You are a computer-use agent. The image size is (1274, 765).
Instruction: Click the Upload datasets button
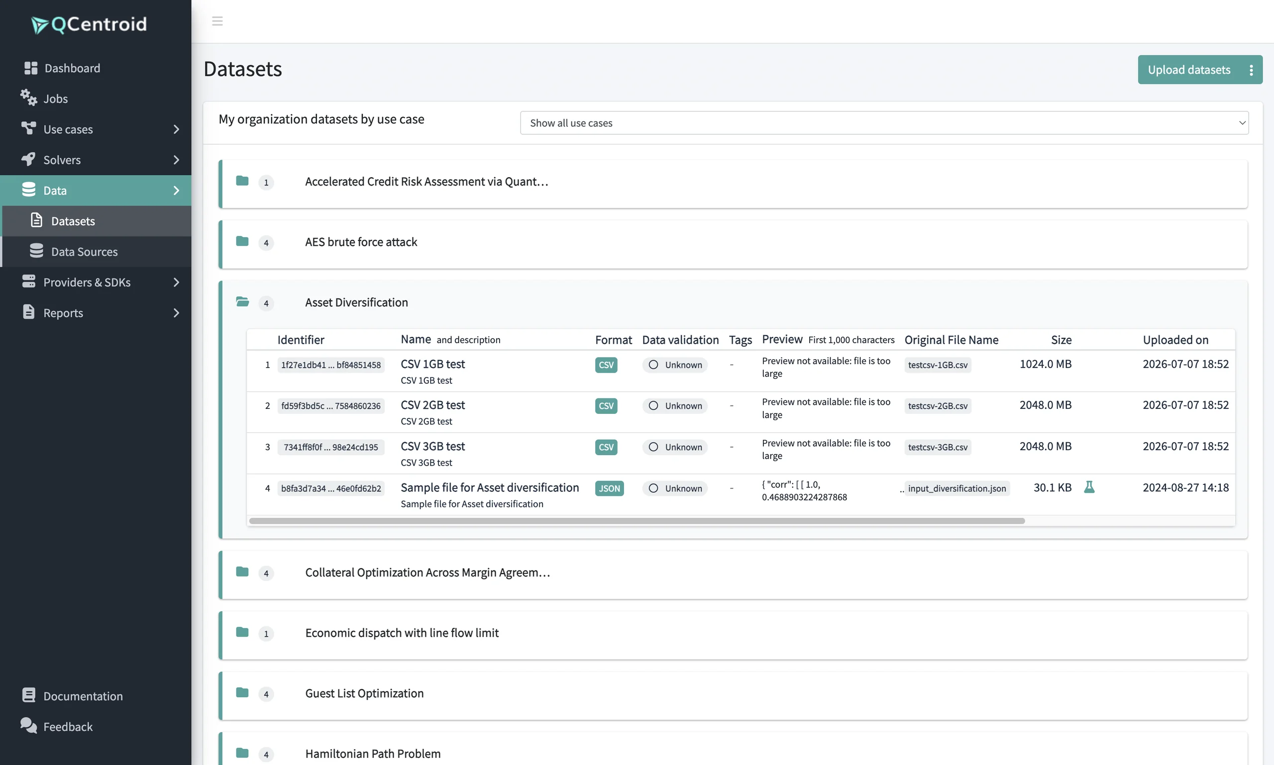point(1189,70)
